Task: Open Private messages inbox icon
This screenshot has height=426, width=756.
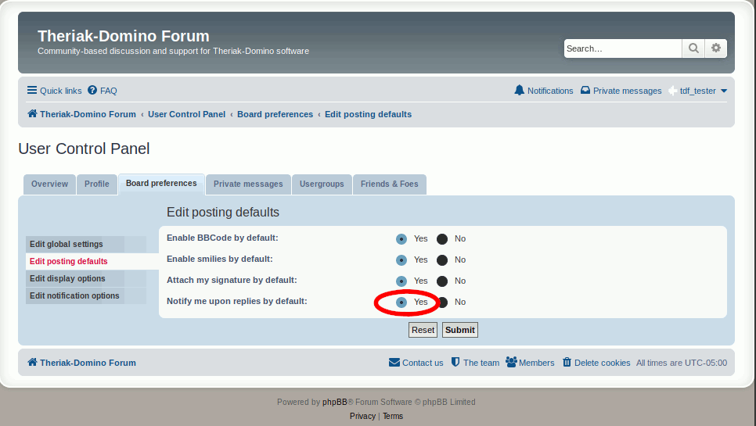Action: [x=585, y=91]
